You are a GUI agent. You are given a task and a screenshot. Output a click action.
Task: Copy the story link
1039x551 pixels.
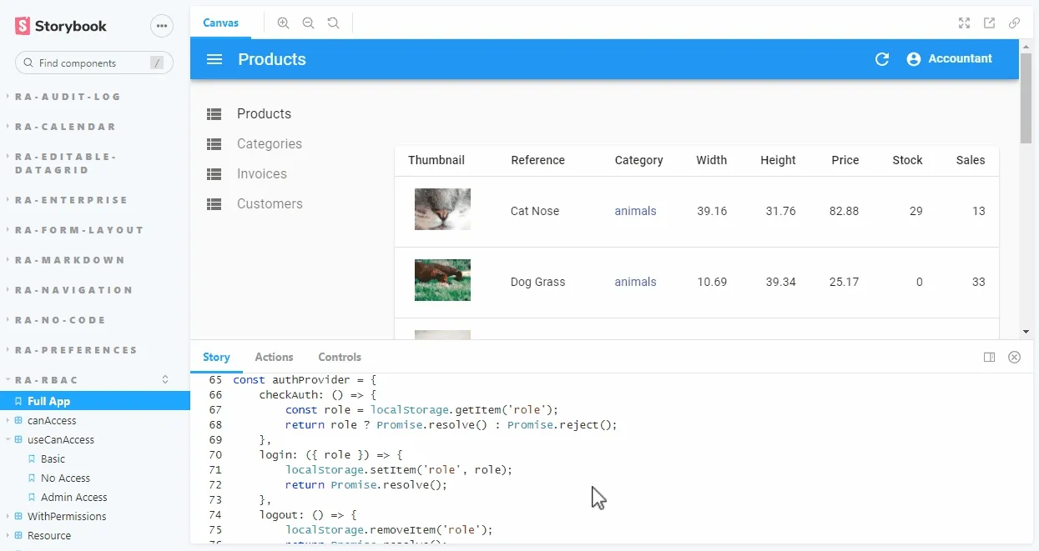click(x=1015, y=23)
